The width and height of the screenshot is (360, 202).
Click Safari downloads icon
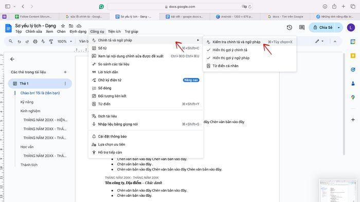[x=325, y=6]
